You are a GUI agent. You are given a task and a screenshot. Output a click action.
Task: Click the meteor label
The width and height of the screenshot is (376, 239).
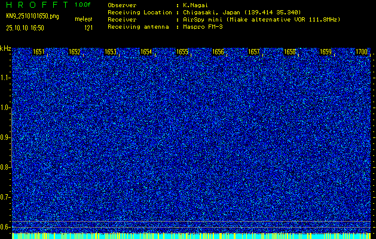[83, 20]
